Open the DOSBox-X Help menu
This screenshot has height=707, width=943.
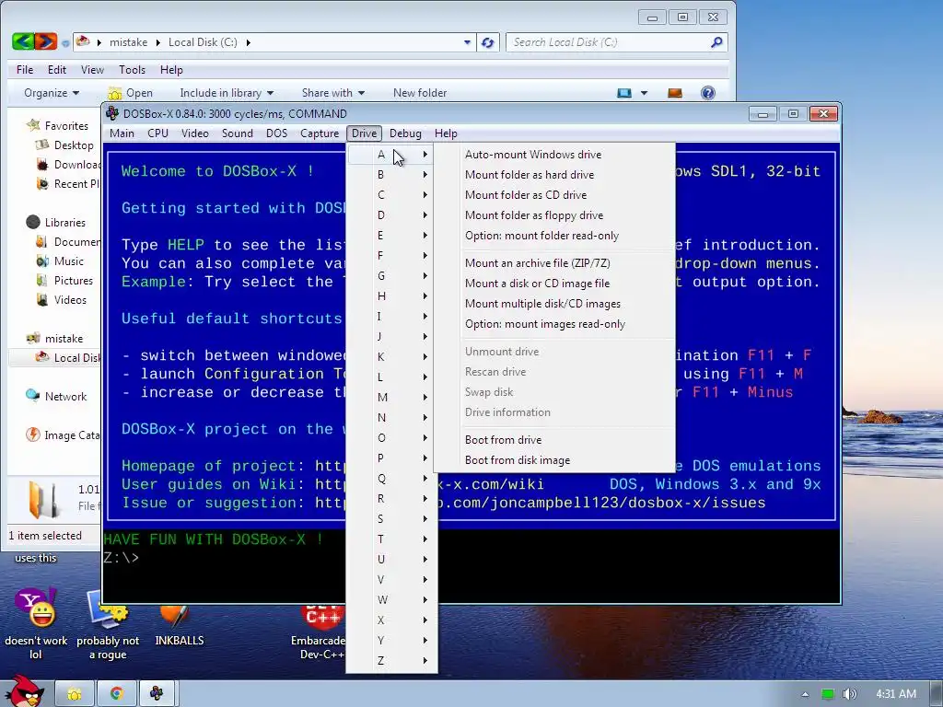446,133
